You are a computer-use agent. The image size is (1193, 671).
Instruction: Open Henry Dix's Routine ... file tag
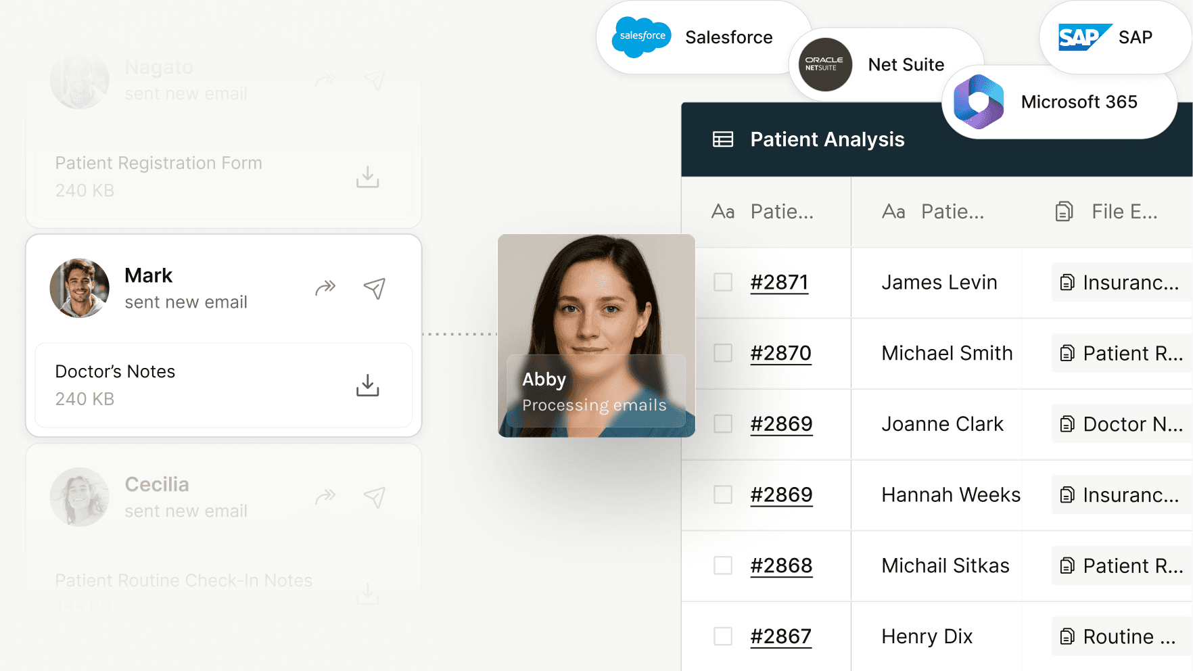[1121, 637]
